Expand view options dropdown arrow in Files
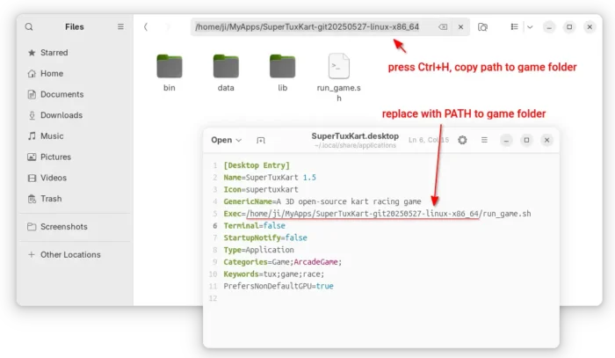615x358 pixels. pos(530,26)
